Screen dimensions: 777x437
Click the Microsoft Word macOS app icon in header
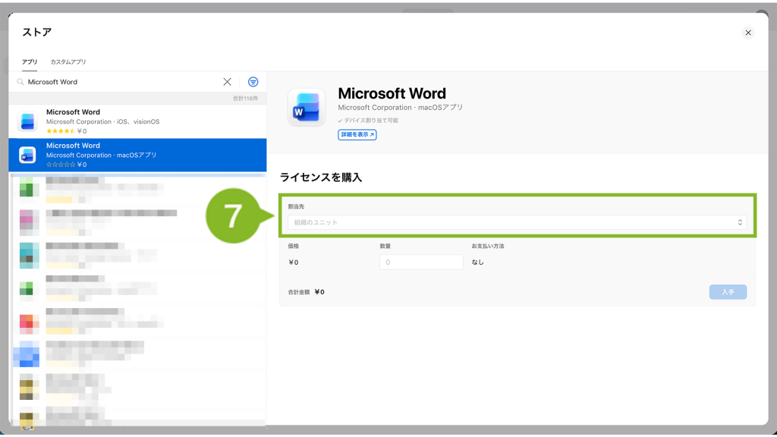click(307, 107)
